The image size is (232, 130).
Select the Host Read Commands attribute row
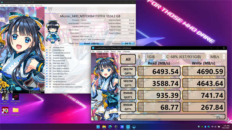[68, 68]
